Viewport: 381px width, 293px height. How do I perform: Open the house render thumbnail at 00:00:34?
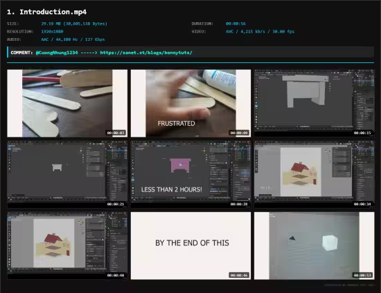click(x=314, y=174)
